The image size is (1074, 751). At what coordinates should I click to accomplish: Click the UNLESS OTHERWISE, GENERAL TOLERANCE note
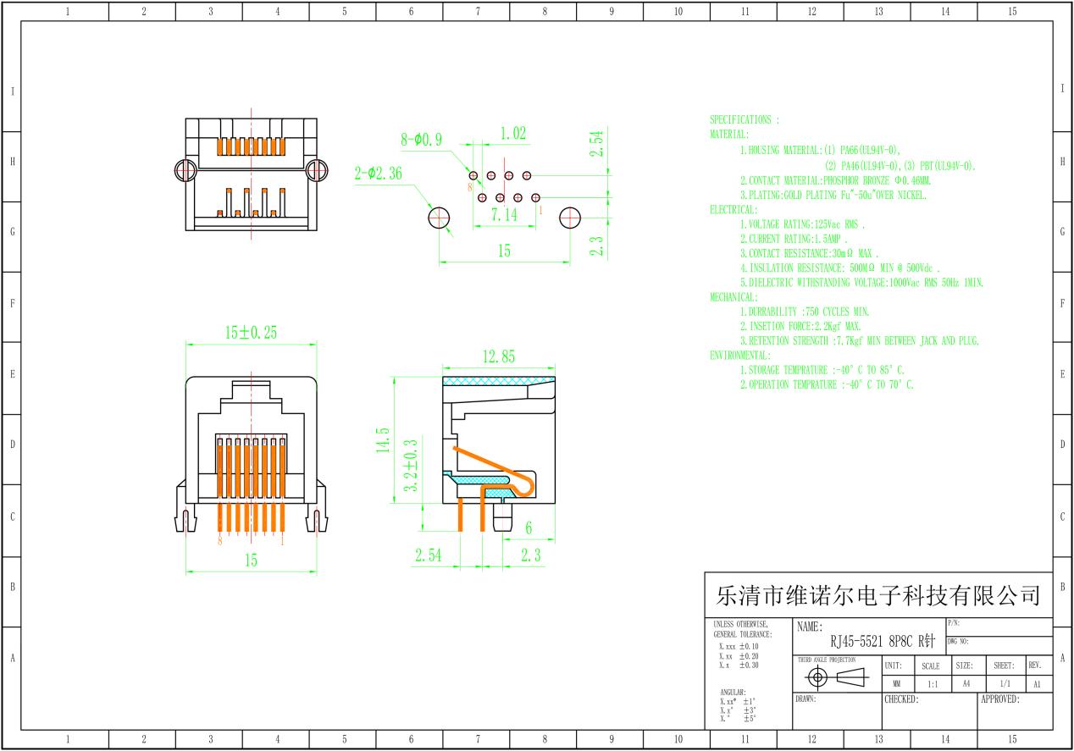coord(743,629)
